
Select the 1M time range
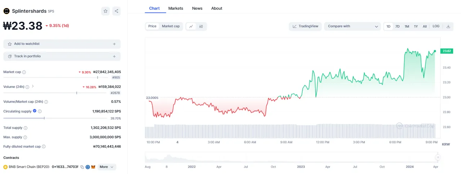click(x=407, y=26)
